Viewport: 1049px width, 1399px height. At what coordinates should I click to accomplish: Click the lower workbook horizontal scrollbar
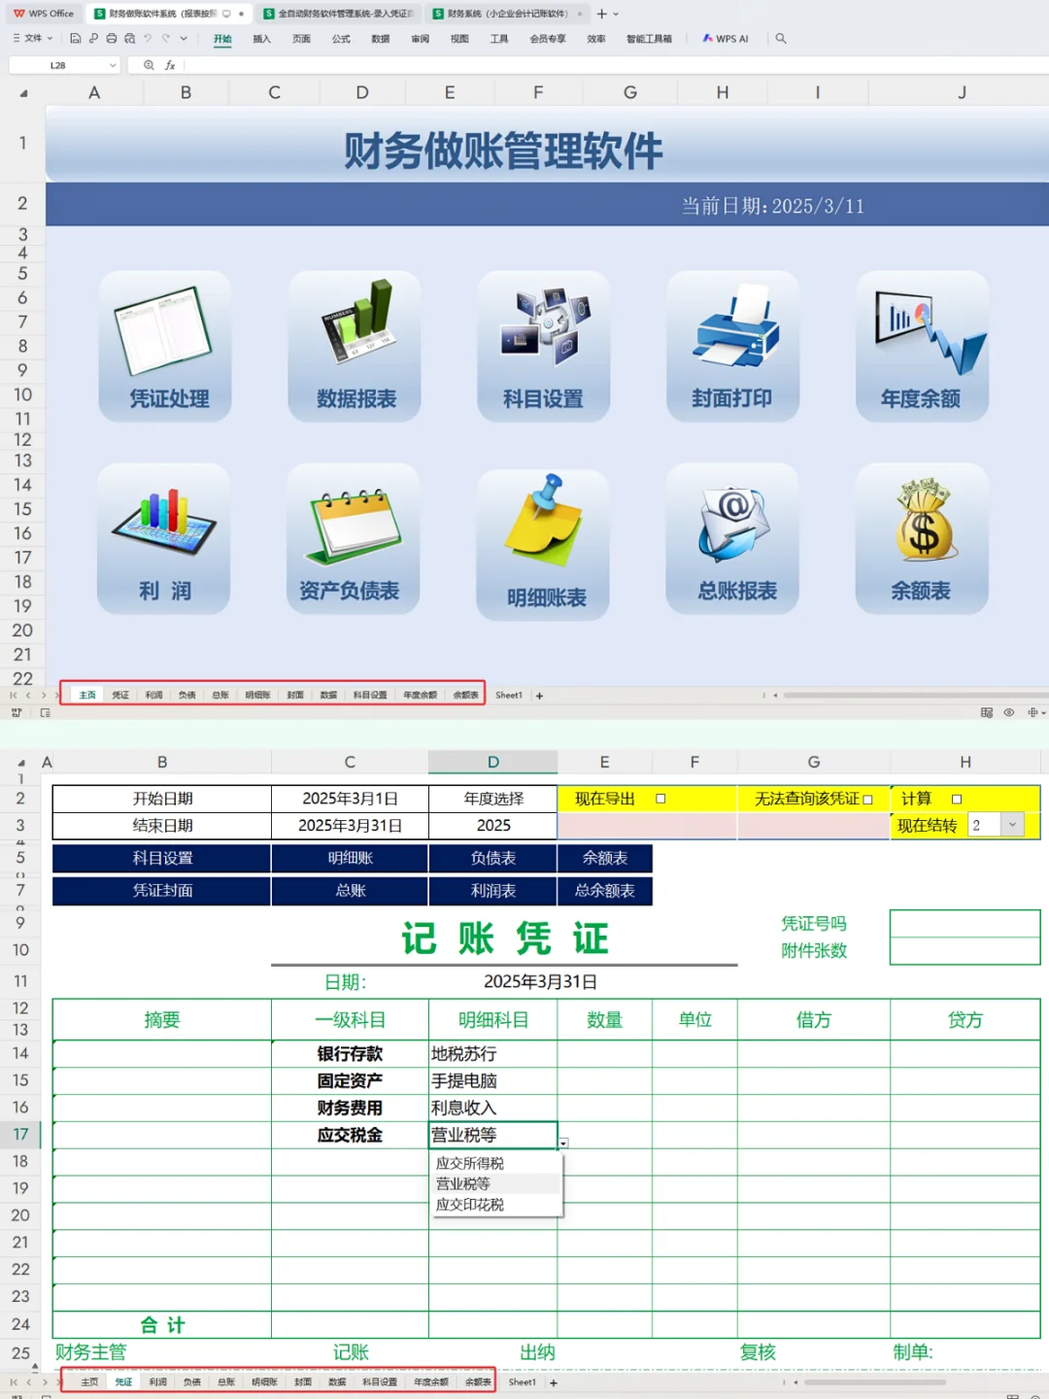(874, 1382)
